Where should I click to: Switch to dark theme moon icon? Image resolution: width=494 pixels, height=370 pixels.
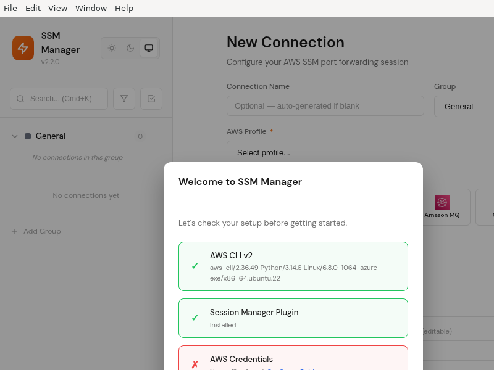130,48
